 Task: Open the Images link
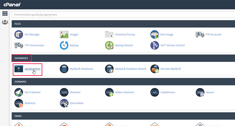click(x=74, y=34)
